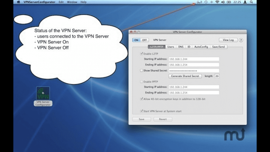Click the Shared Secret password field
This screenshot has height=152, width=270.
(194, 71)
